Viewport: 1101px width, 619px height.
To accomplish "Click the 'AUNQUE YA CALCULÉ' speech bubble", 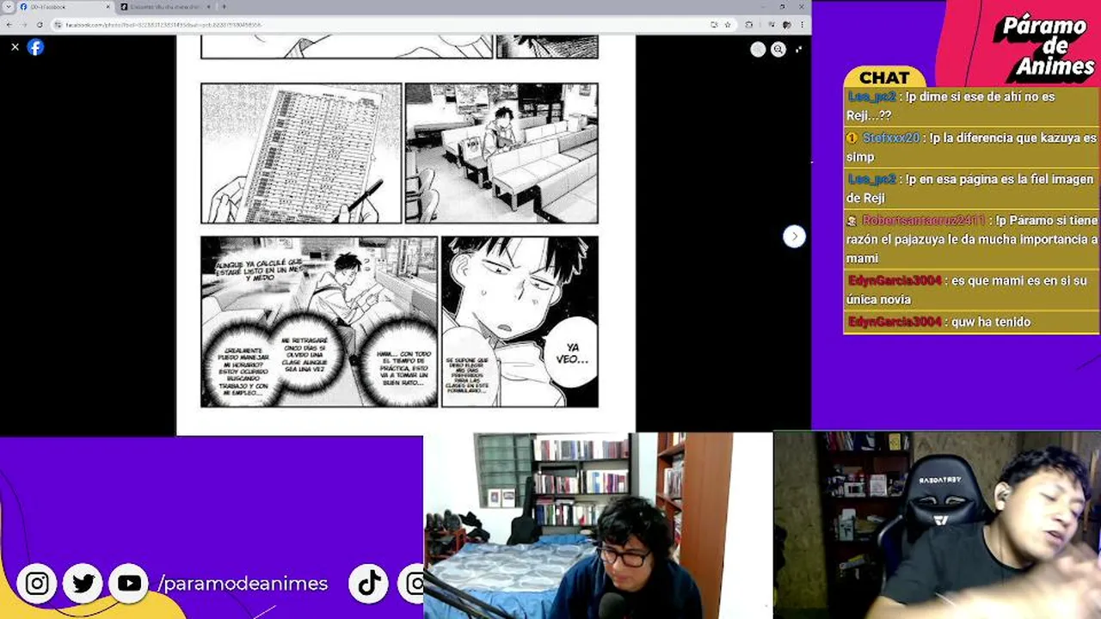I will (258, 269).
